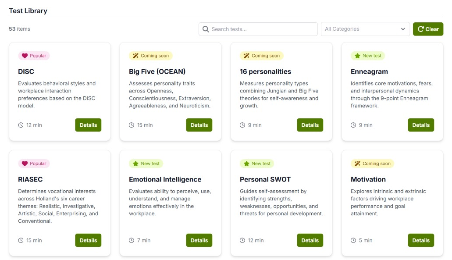The image size is (452, 260).
Task: Click the chevron arrow of category filter
Action: (403, 29)
